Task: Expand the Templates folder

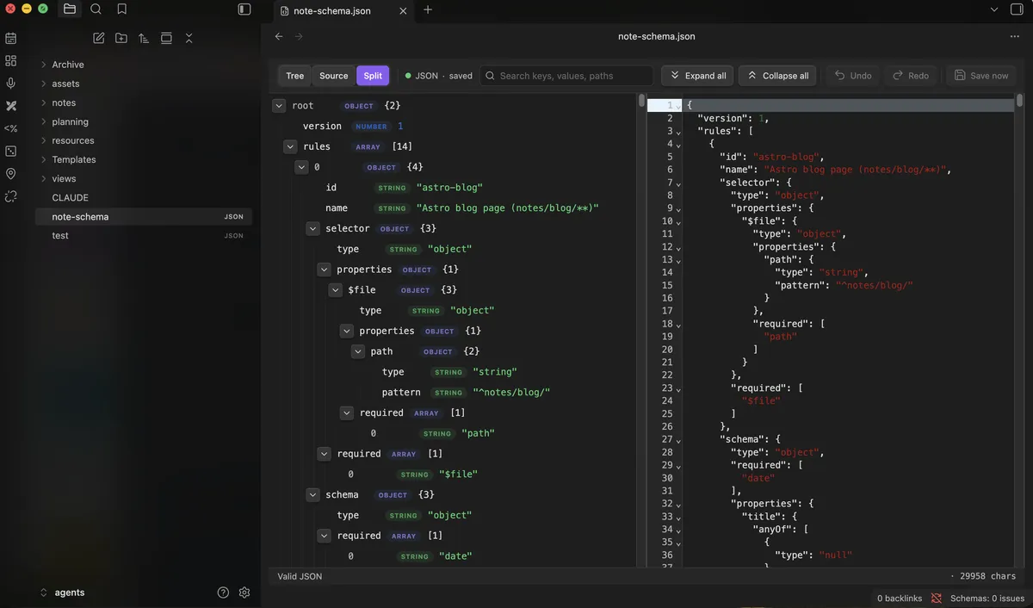Action: click(44, 159)
